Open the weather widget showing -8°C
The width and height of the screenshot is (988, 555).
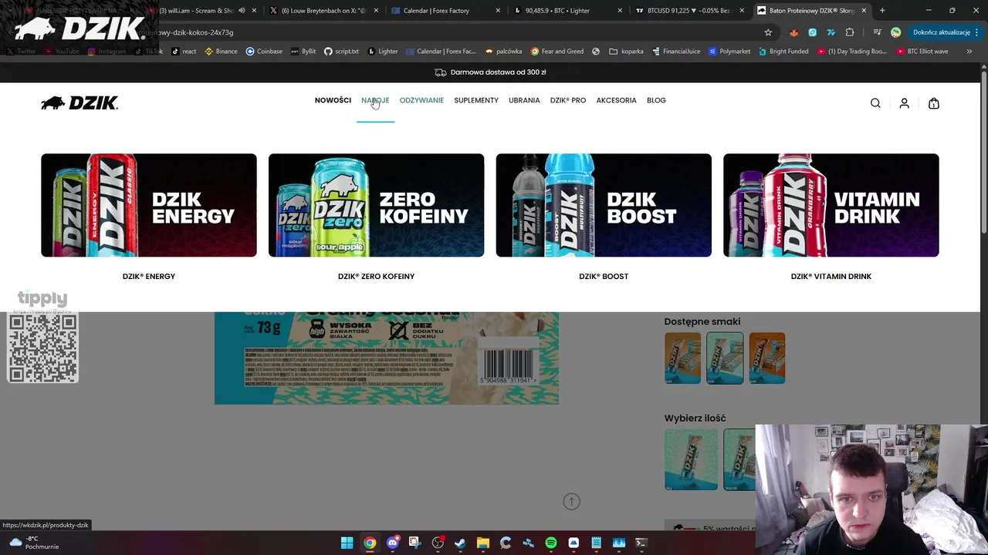coord(34,543)
